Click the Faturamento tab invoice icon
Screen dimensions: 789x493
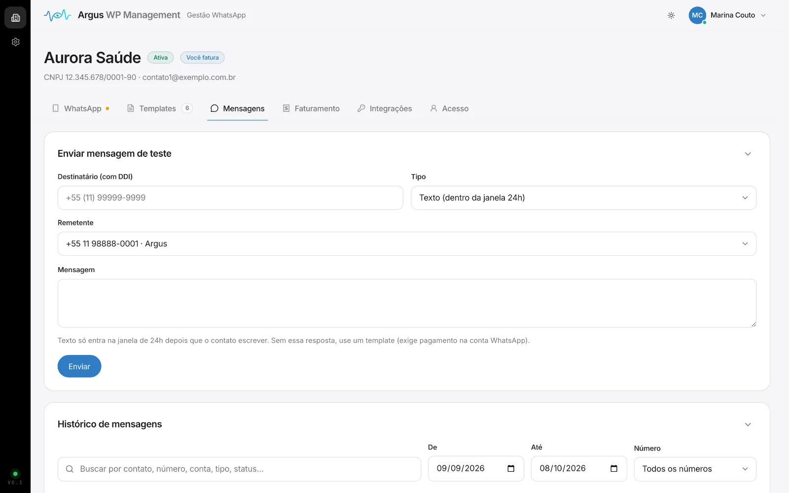286,108
